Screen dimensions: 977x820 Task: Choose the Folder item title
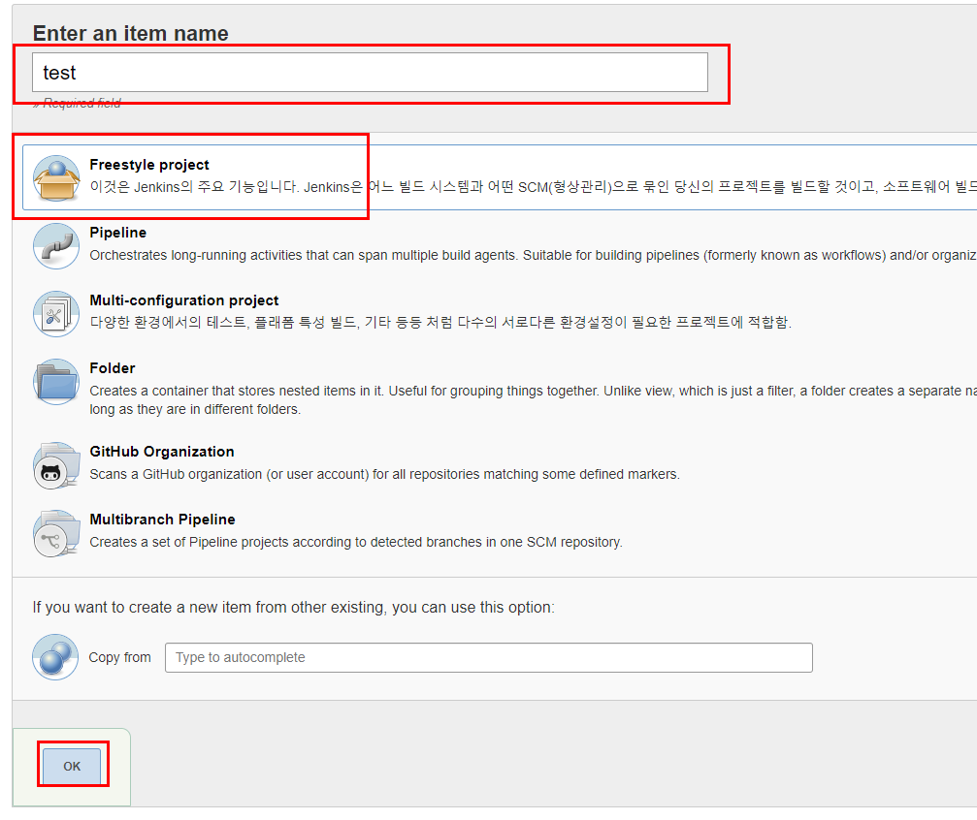pyautogui.click(x=113, y=368)
